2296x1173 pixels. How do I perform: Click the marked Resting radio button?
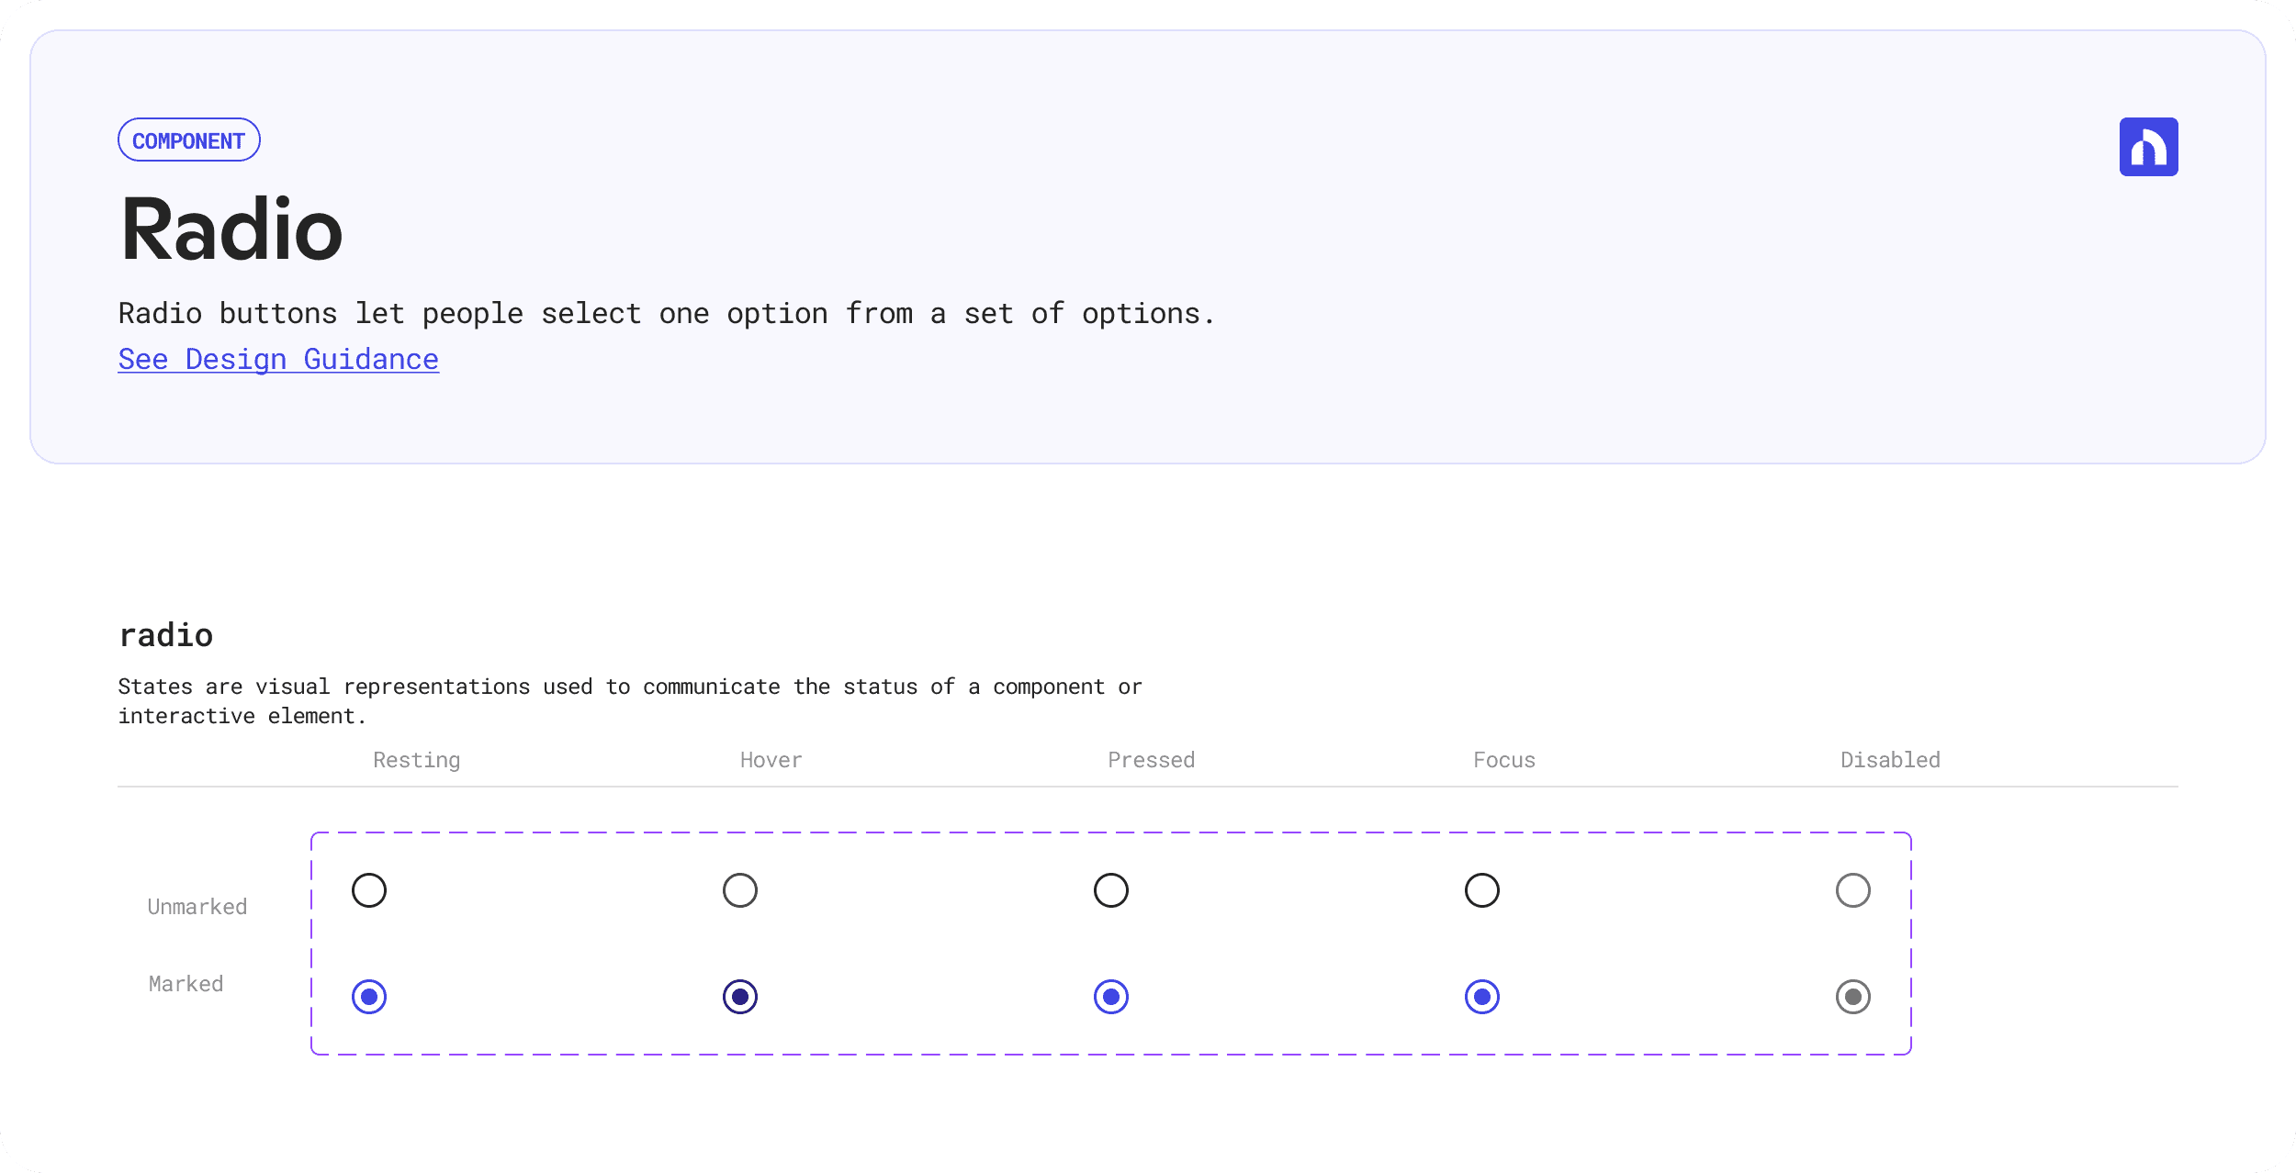[369, 997]
